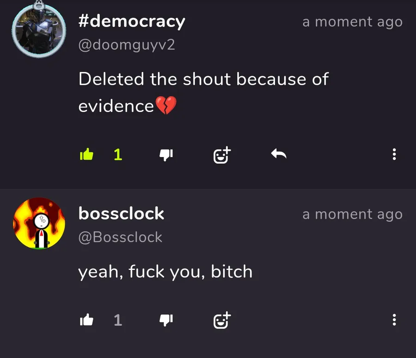Add a reaction emoji to bossclock's comment
416x358 pixels.
222,320
